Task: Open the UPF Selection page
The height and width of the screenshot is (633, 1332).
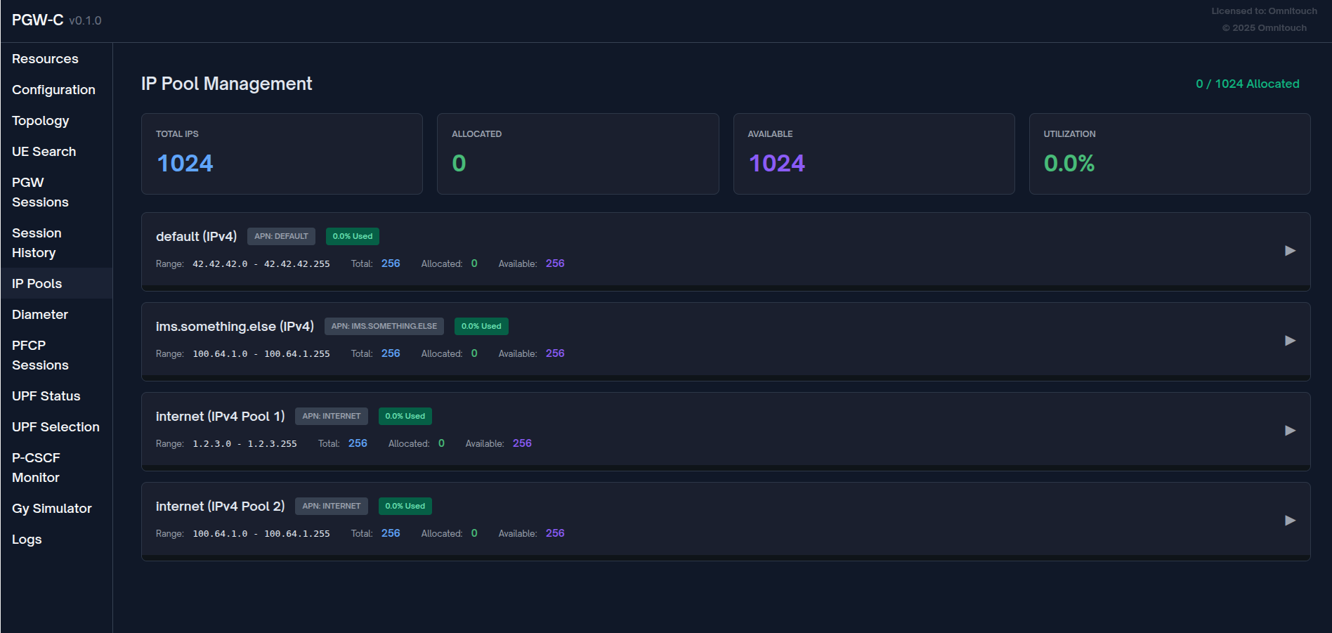Action: coord(55,426)
